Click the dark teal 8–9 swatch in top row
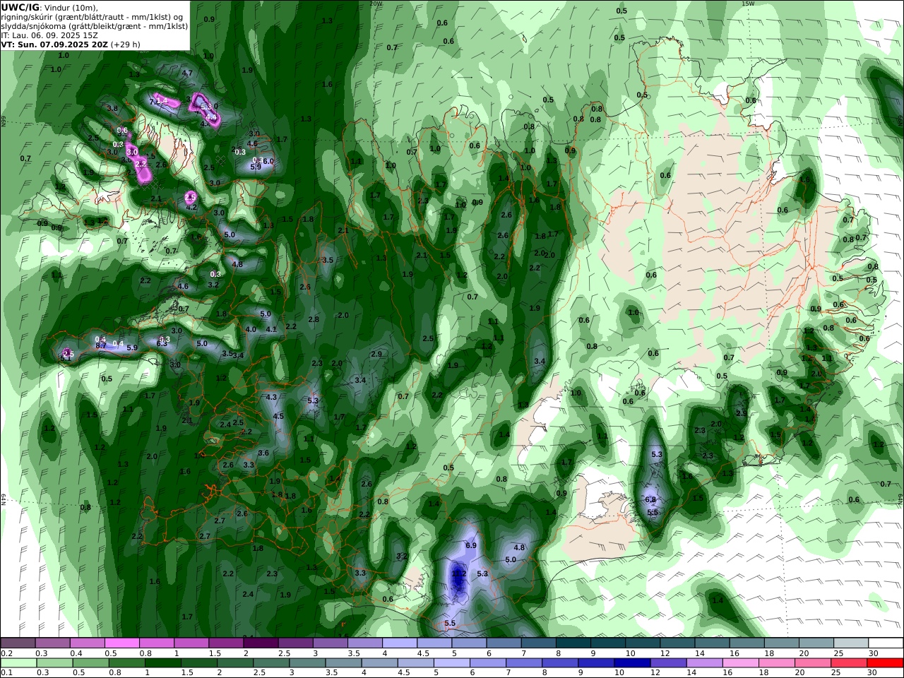Screen dimensions: 904x678 (x=573, y=643)
